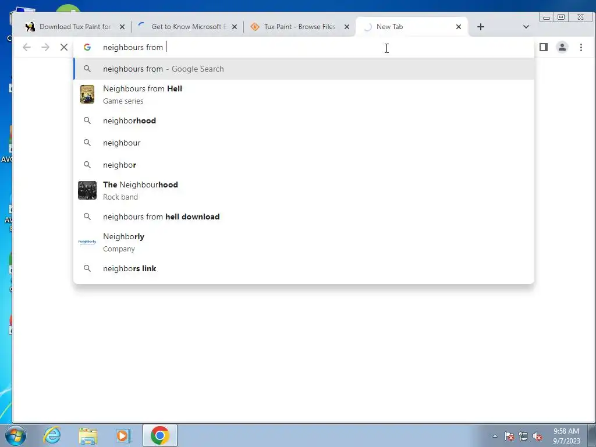
Task: Close the Get to Know Microsoft tab
Action: (x=235, y=27)
